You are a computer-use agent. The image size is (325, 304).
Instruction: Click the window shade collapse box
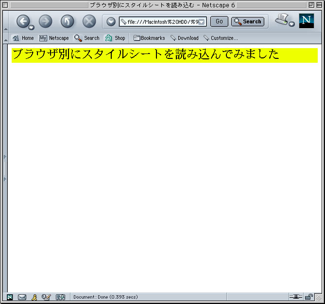(319, 5)
